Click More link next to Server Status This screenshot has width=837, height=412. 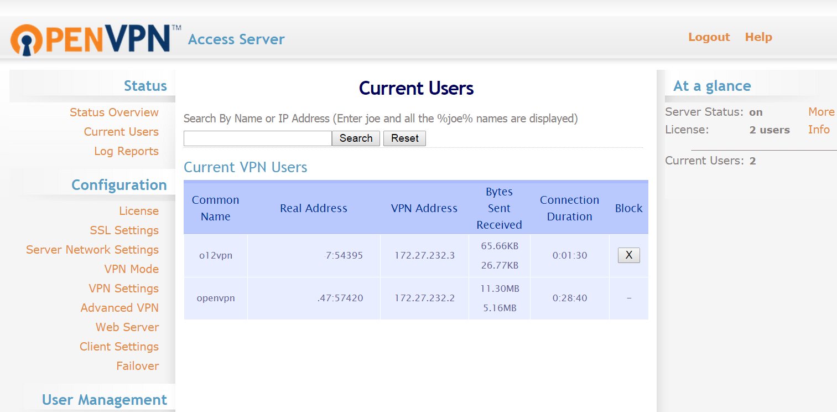[x=821, y=112]
